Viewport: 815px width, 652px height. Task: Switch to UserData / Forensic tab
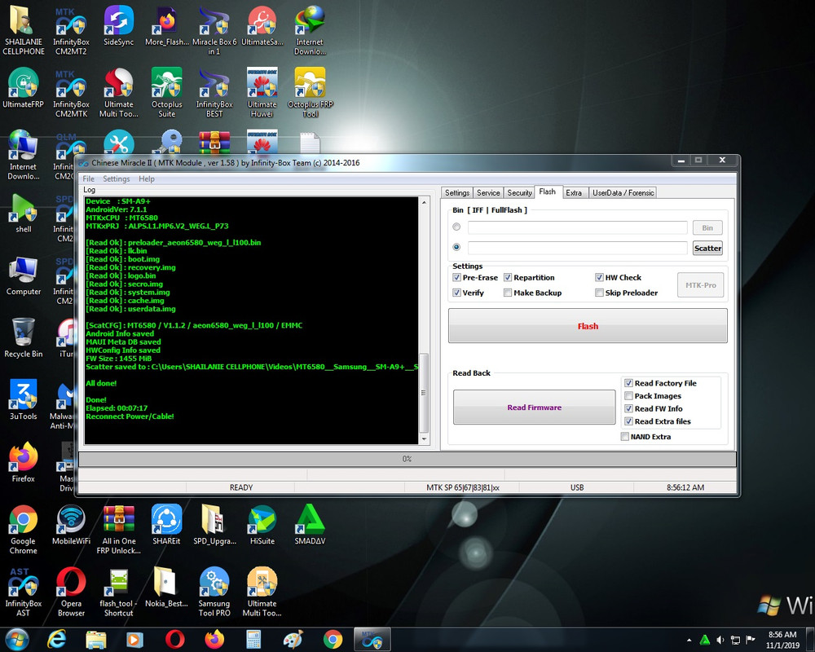pos(623,193)
